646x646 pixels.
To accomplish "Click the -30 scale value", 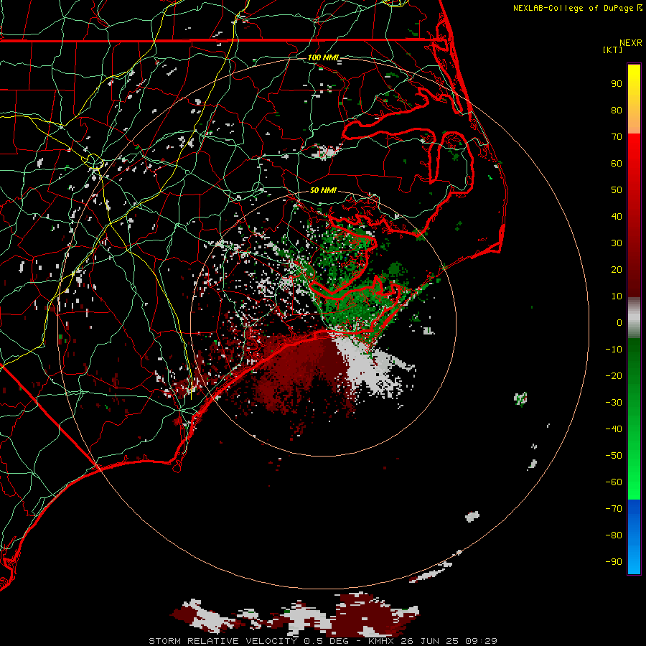I will pyautogui.click(x=614, y=403).
